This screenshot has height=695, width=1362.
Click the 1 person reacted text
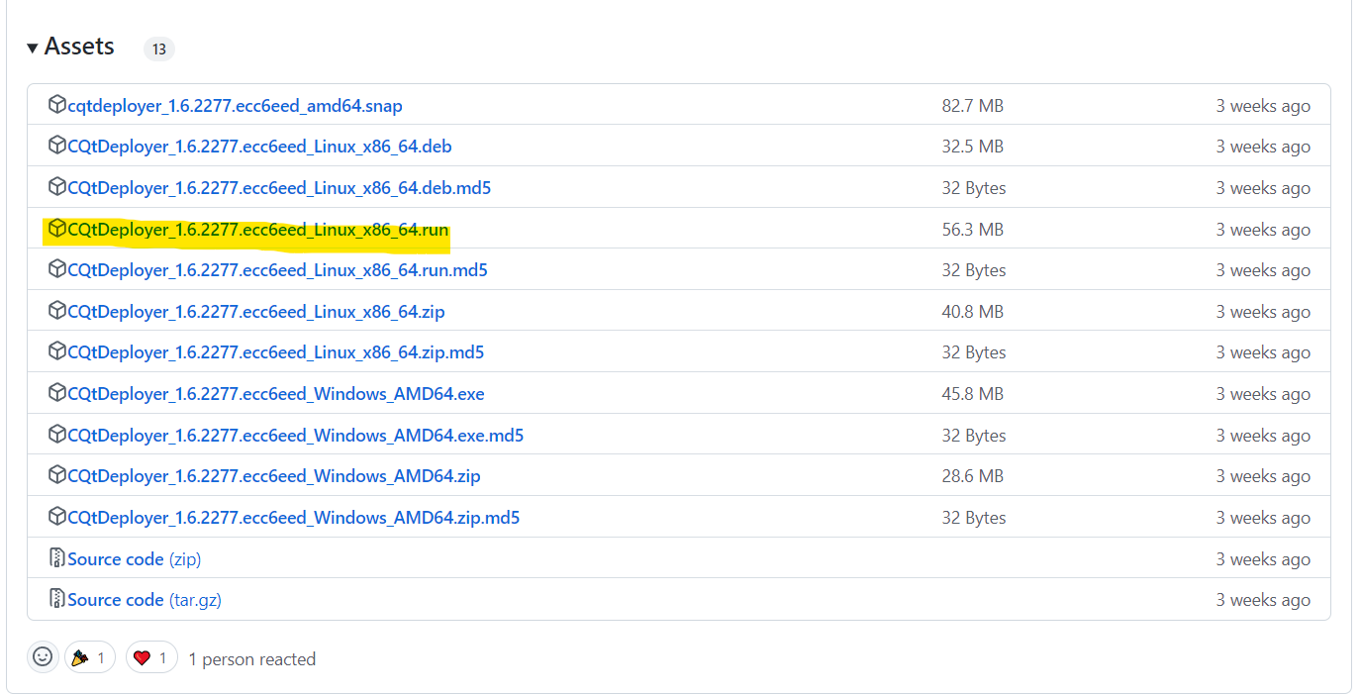click(x=252, y=659)
